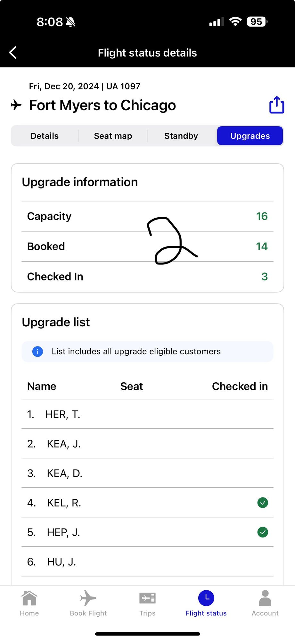The height and width of the screenshot is (641, 295).
Task: Open Account profile icon
Action: (x=265, y=599)
